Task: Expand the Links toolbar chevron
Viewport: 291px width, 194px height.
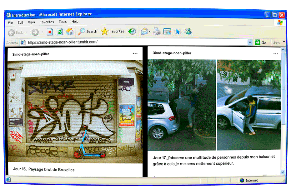Action: [x=283, y=42]
